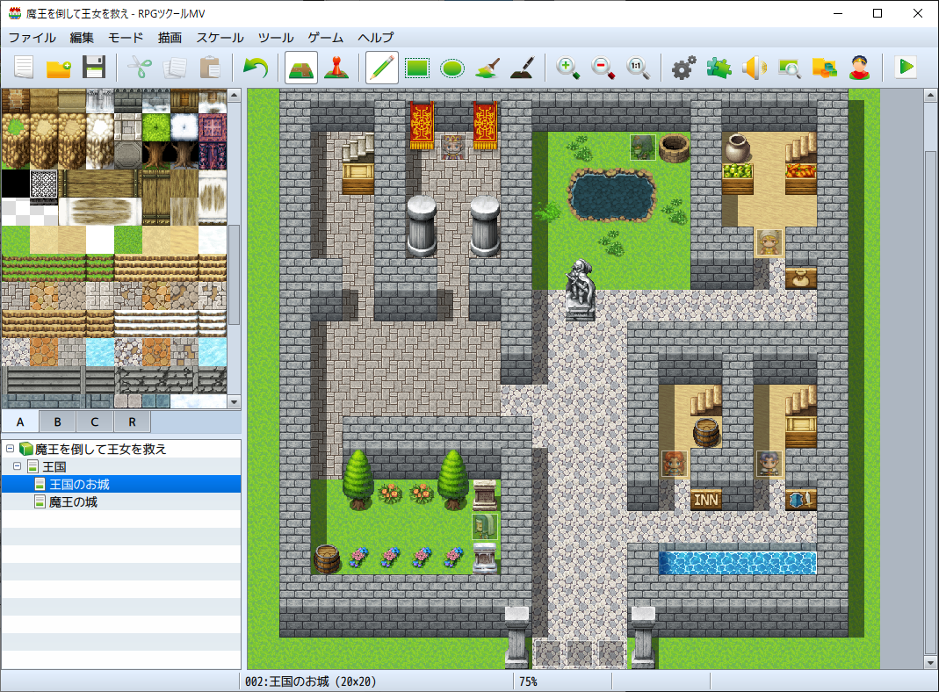939x692 pixels.
Task: Switch to tileset tab R
Action: click(x=132, y=422)
